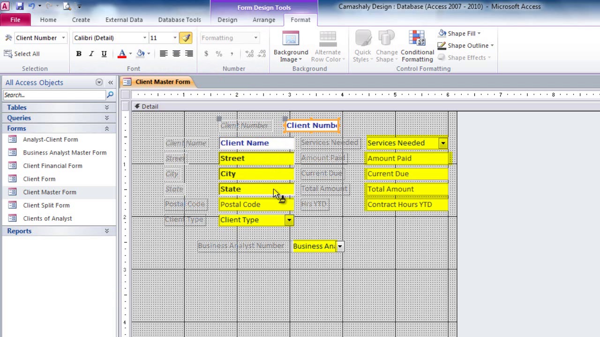Switch to the Home ribbon tab
This screenshot has height=337, width=600.
pyautogui.click(x=48, y=20)
